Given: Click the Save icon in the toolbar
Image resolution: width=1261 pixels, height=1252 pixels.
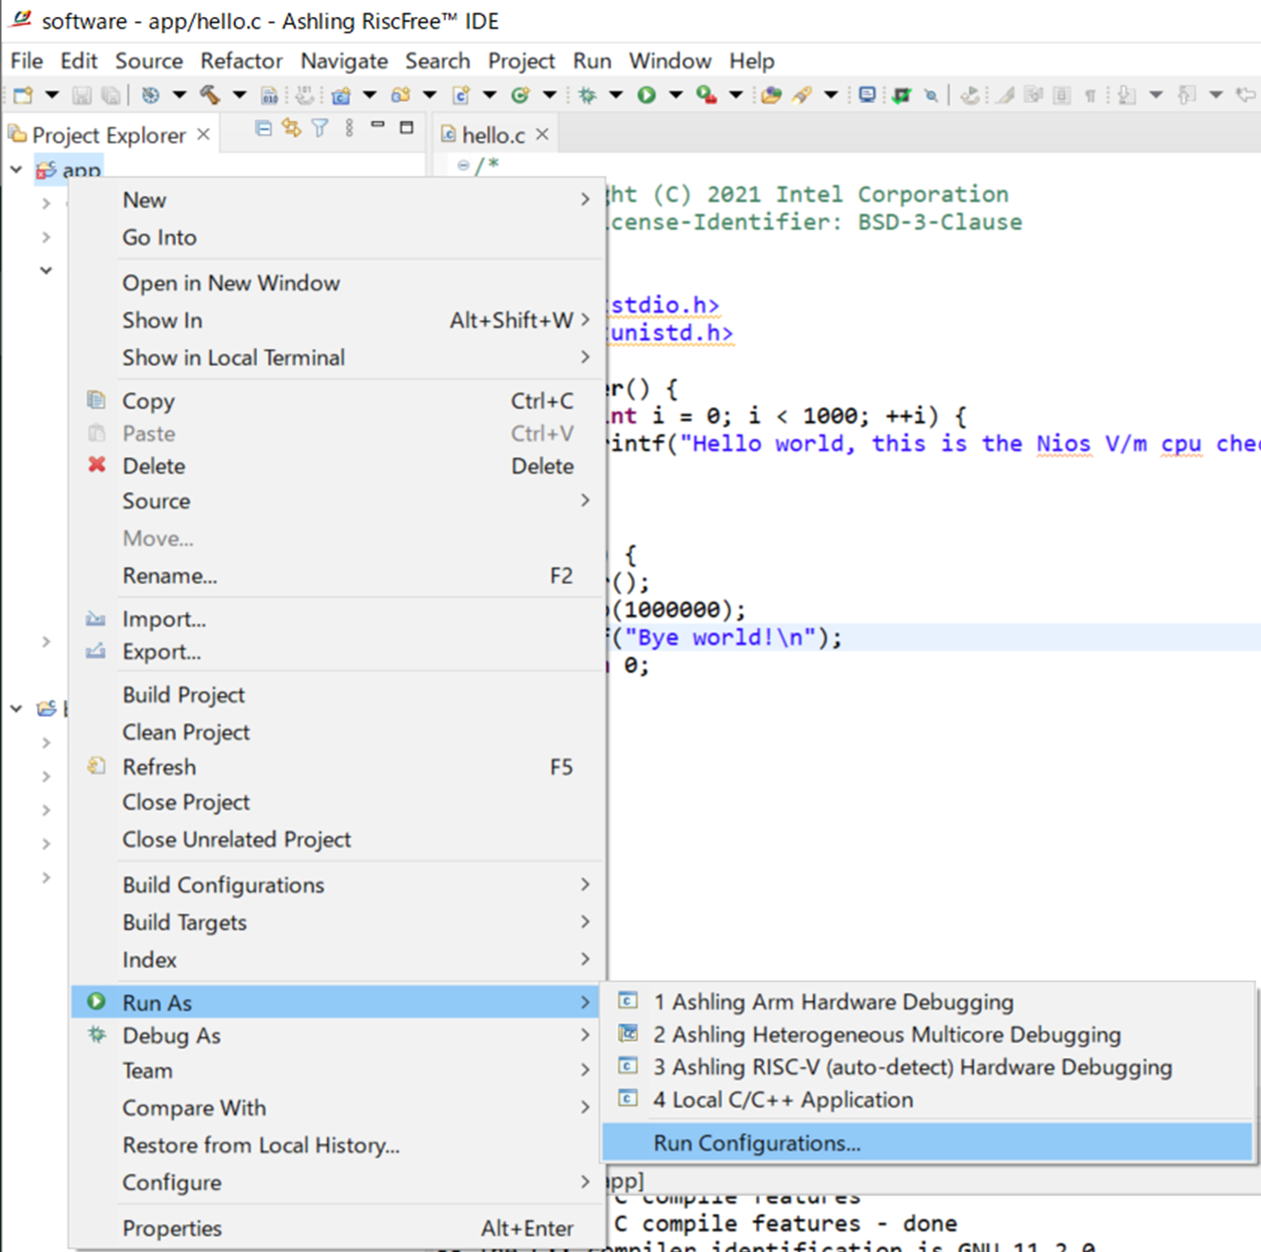Looking at the screenshot, I should 80,95.
